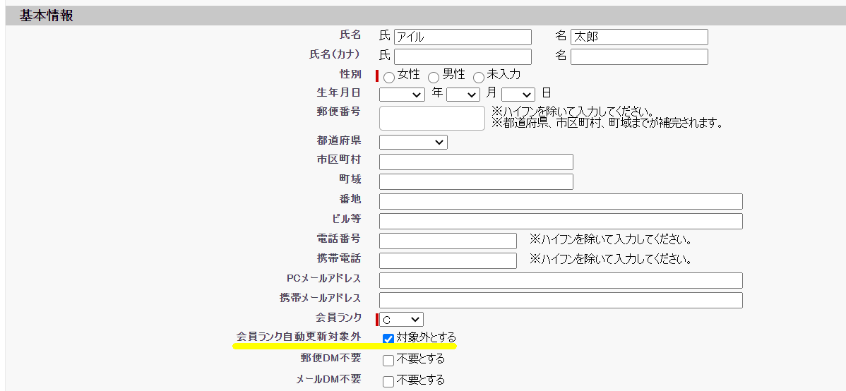This screenshot has height=391, width=846.
Task: Click the 氏 surname field containing アイル
Action: click(x=463, y=37)
